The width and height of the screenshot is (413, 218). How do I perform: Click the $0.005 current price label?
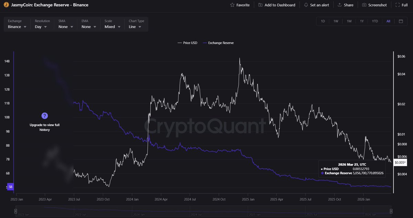pos(401,162)
